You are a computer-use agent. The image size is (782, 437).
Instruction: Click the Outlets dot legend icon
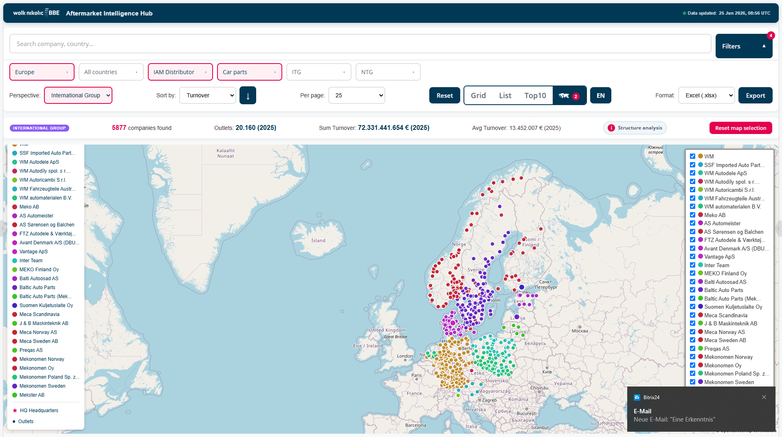tap(14, 422)
